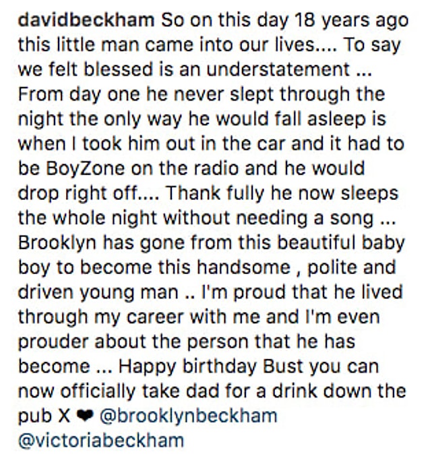428x455 pixels.
Task: Click the words Happy birthday
Action: 188,367
